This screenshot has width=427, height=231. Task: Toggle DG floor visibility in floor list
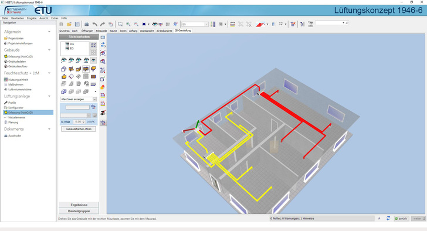coord(67,44)
